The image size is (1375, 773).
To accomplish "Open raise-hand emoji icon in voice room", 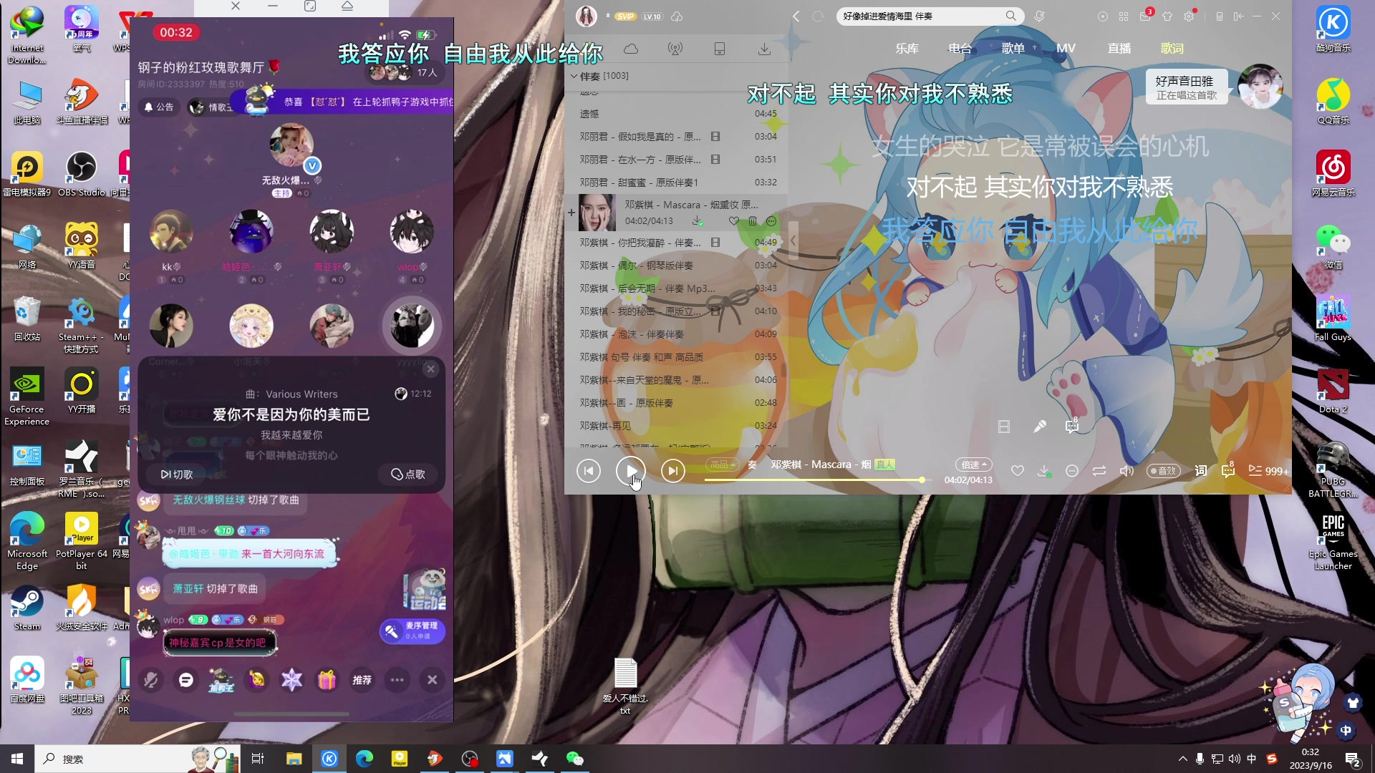I will coord(256,680).
